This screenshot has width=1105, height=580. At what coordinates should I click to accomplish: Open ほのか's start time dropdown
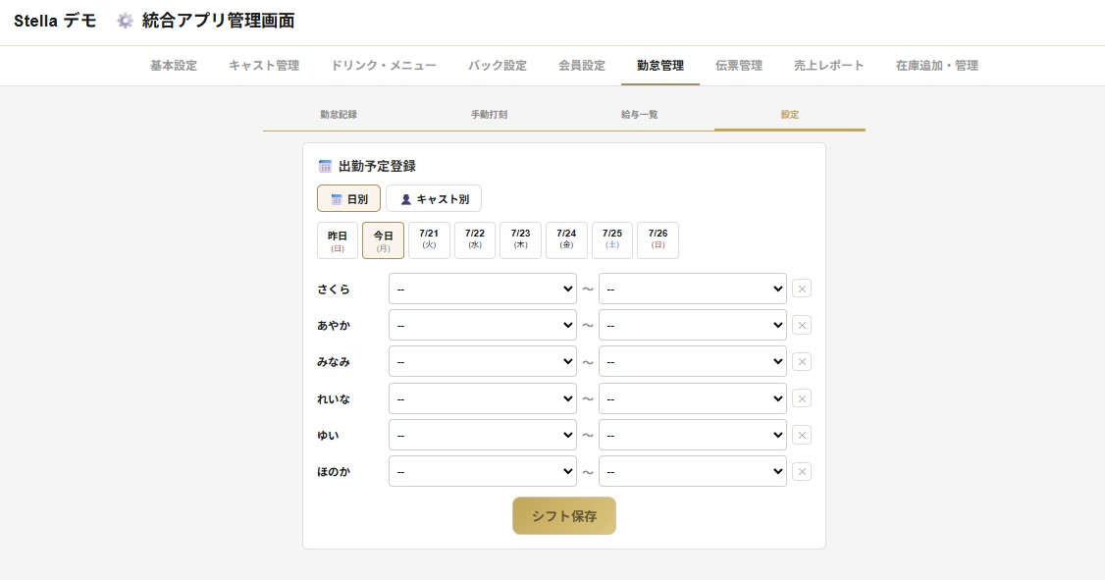pos(483,471)
